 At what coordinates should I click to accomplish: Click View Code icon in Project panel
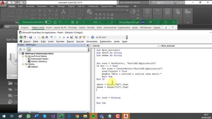[x=20, y=49]
